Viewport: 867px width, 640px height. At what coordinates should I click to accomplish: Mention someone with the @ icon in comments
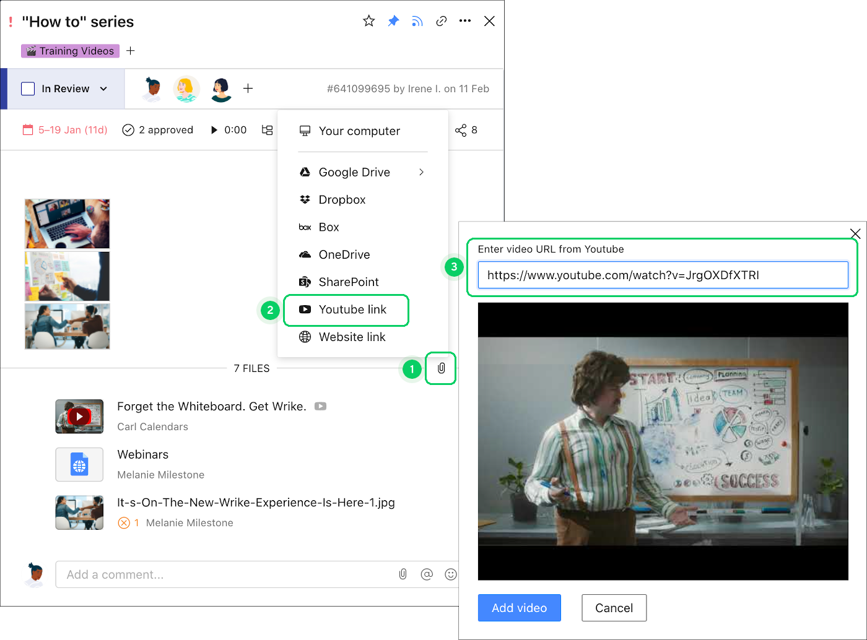pyautogui.click(x=427, y=574)
